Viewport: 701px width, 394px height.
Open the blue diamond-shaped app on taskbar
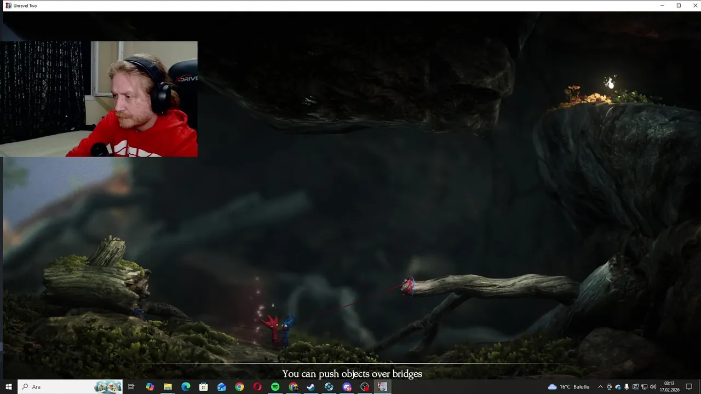(329, 387)
